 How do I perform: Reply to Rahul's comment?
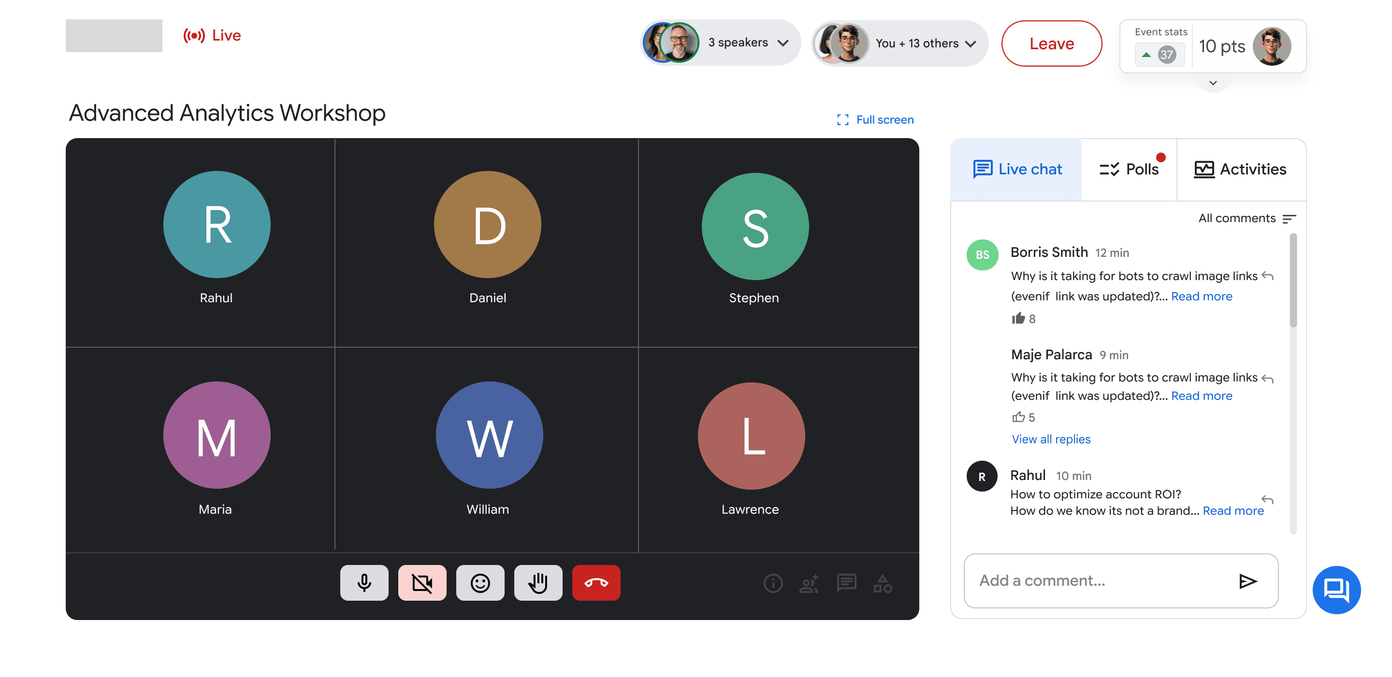coord(1268,499)
